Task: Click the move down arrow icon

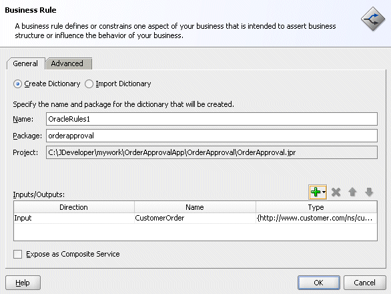Action: point(369,192)
